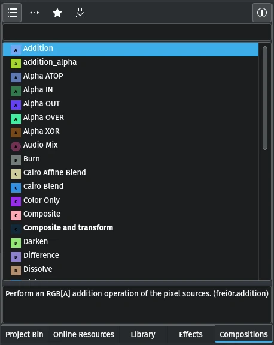Select the Audio Mix round icon

click(16, 146)
